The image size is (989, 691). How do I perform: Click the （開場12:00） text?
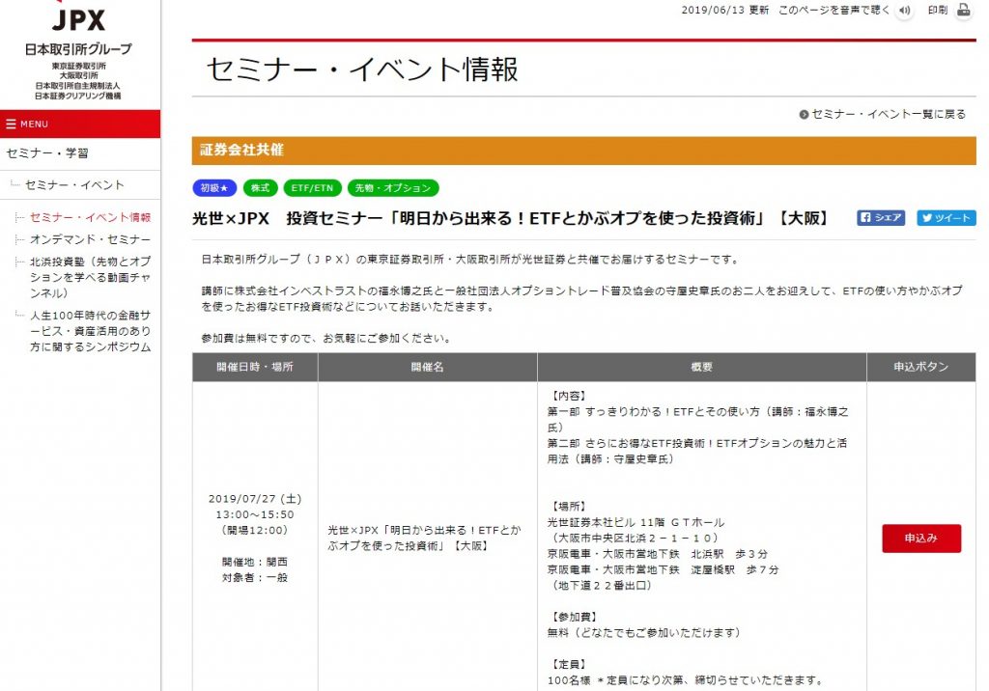point(255,530)
